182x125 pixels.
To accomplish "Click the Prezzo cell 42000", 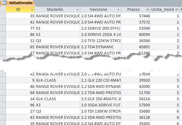I will pos(136,86).
